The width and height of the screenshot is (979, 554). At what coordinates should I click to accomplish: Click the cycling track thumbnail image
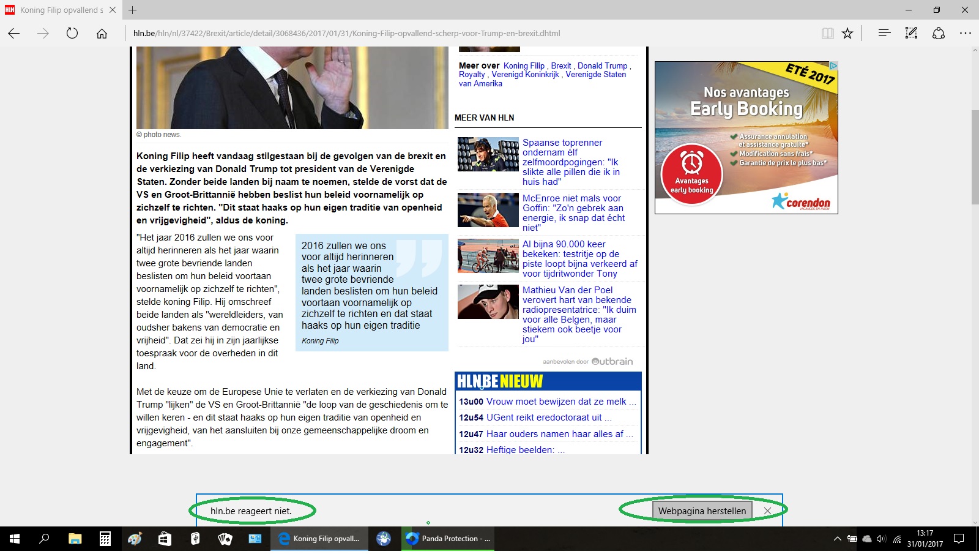point(488,256)
